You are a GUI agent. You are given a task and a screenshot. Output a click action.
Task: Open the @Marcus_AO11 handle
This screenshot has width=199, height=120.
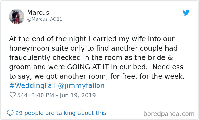[45, 19]
